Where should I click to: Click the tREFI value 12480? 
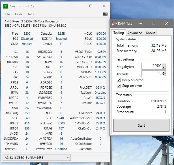click(x=61, y=118)
